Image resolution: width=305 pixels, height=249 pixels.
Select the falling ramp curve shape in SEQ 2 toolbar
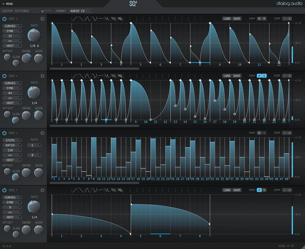[x=81, y=76]
